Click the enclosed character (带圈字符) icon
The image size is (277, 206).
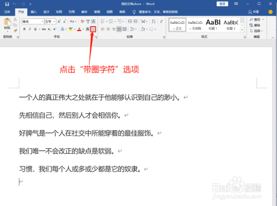[x=93, y=29]
